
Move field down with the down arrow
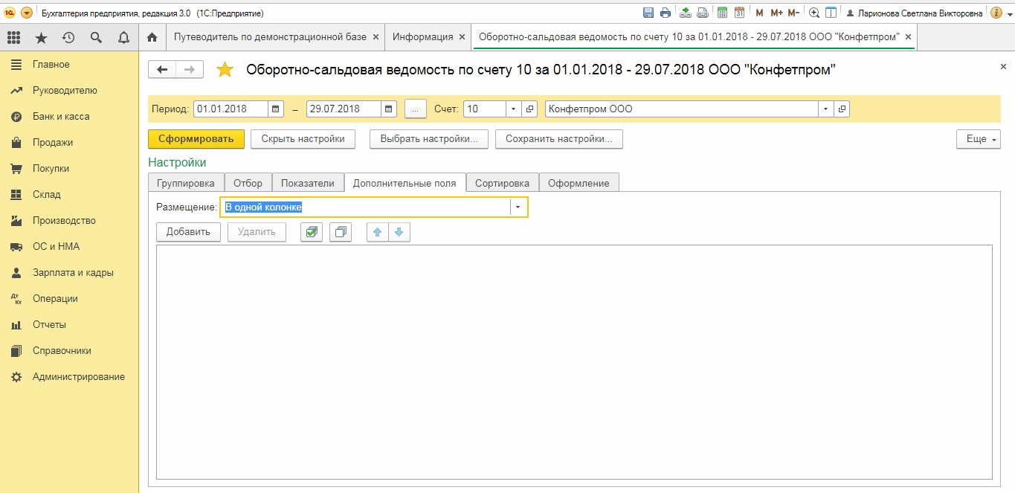click(x=399, y=232)
